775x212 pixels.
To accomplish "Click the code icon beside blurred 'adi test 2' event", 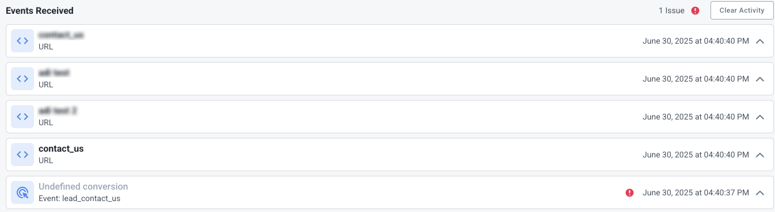I will (x=22, y=117).
